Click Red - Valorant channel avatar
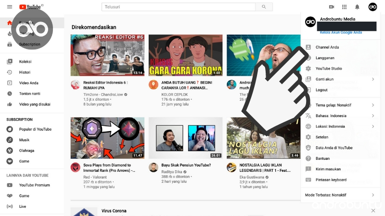Viewport: 385px width, 216px height. (x=75, y=168)
